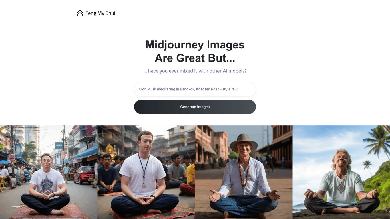Viewport: 390px width, 219px height.
Task: Click the Feng My Shui house logo icon
Action: coord(80,13)
